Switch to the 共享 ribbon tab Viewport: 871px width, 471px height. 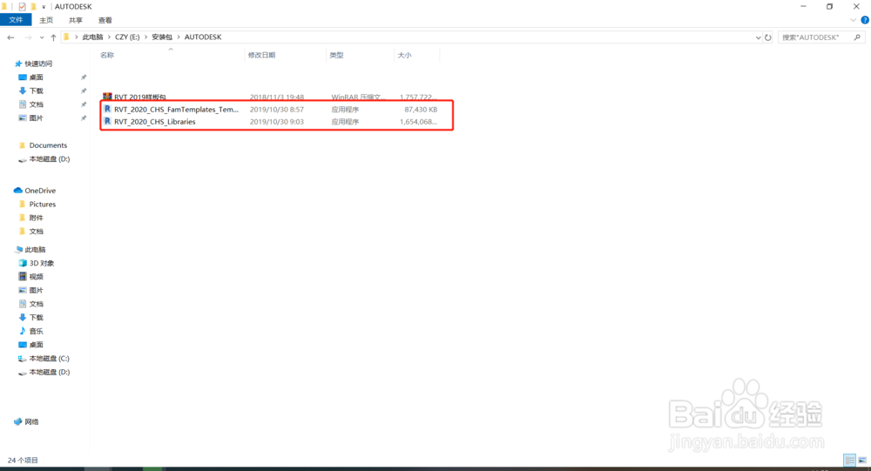point(76,20)
